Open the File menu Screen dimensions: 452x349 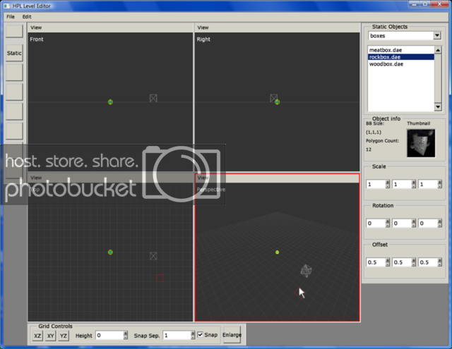pos(11,16)
